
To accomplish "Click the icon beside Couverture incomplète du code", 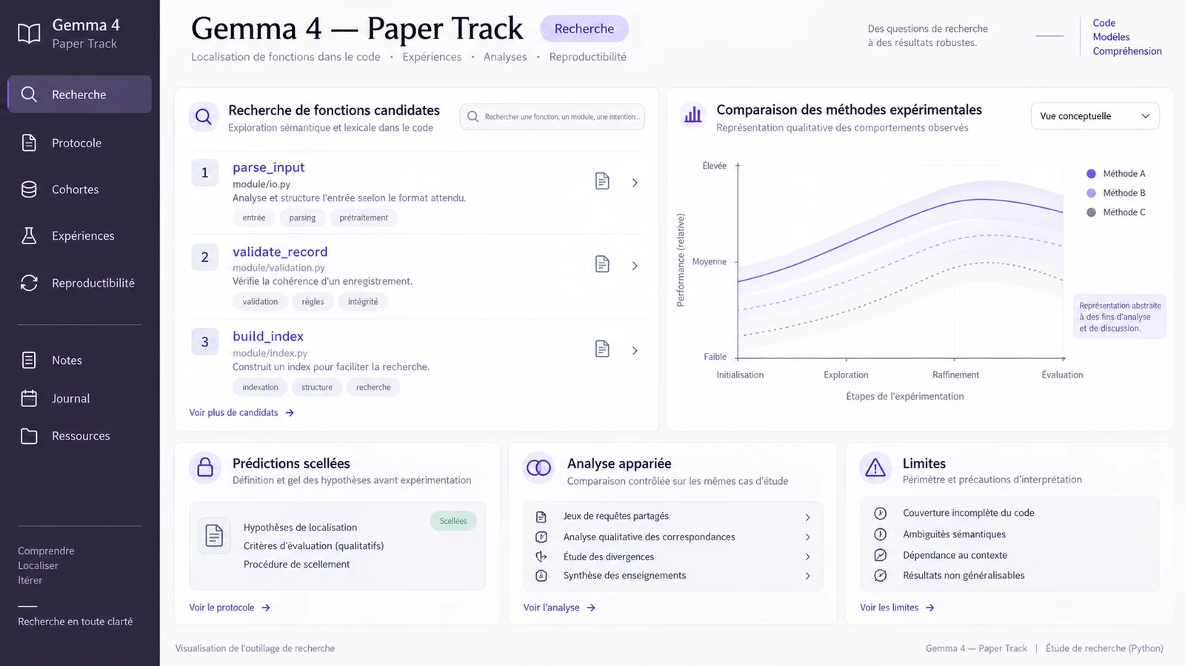I will pyautogui.click(x=881, y=513).
